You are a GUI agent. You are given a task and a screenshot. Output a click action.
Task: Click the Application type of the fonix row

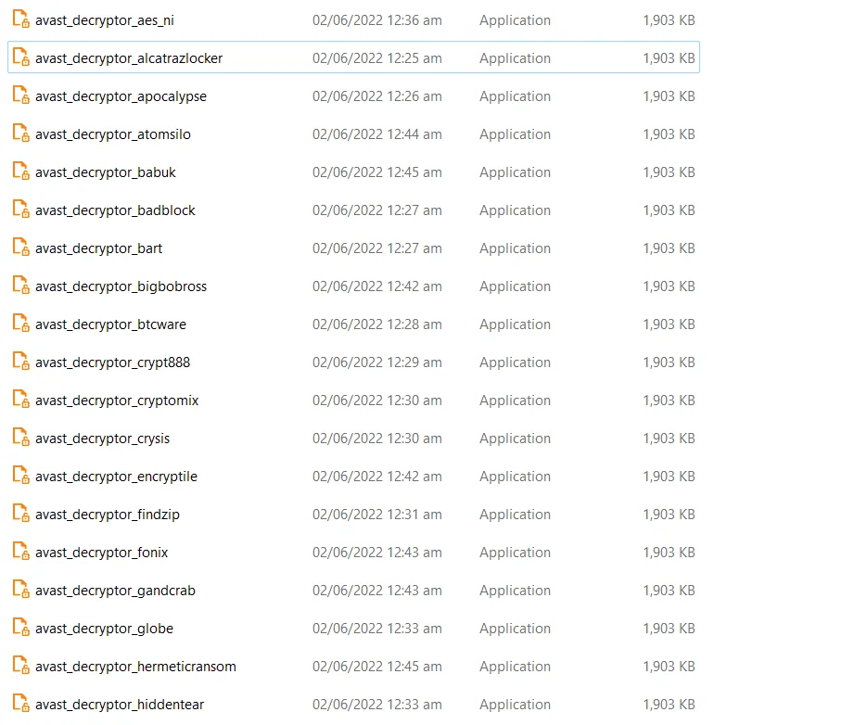tap(515, 553)
